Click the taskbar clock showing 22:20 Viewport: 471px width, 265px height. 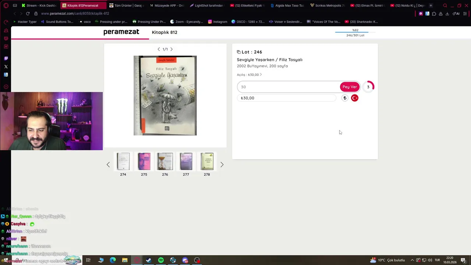coord(450,260)
